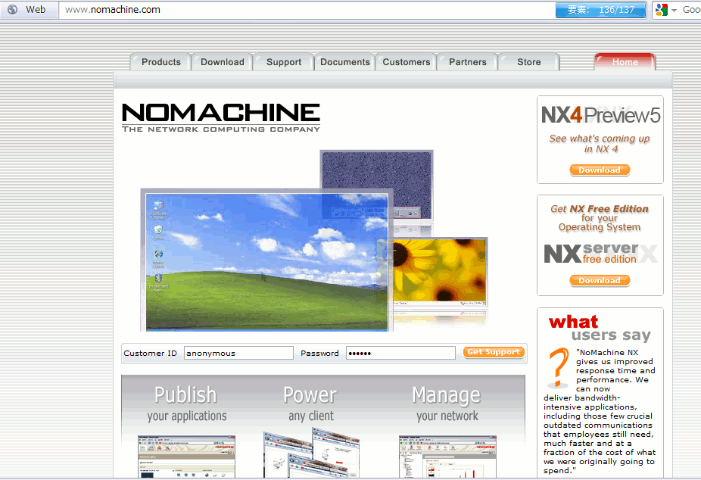Open the thumbnail under Publish your applications
Screen dimensions: 701x480
[186, 457]
